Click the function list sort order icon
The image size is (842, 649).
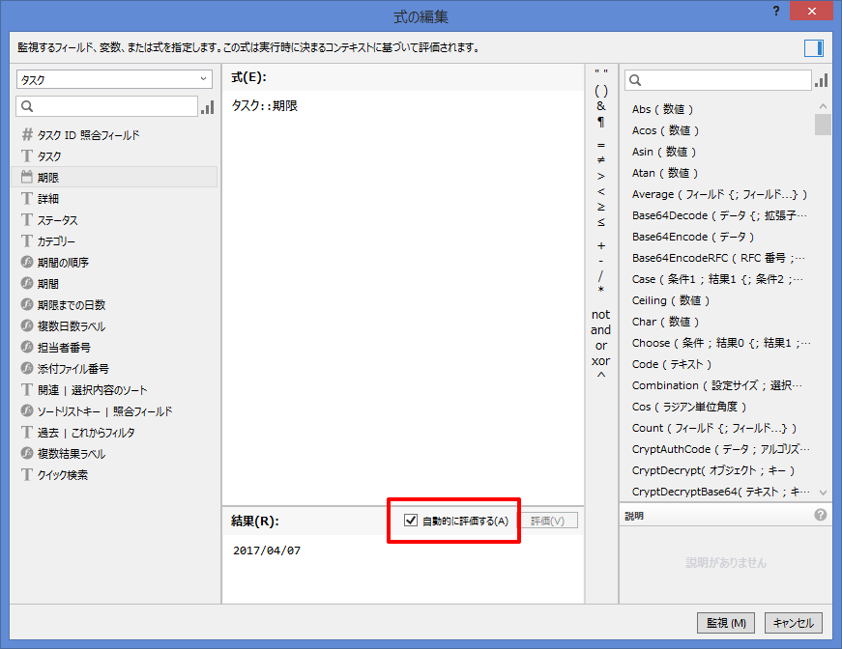pos(821,80)
